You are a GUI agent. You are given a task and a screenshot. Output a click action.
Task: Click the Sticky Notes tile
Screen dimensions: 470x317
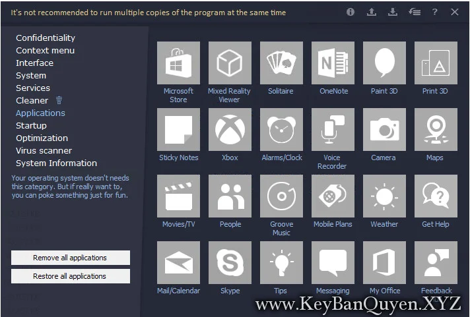[178, 129]
